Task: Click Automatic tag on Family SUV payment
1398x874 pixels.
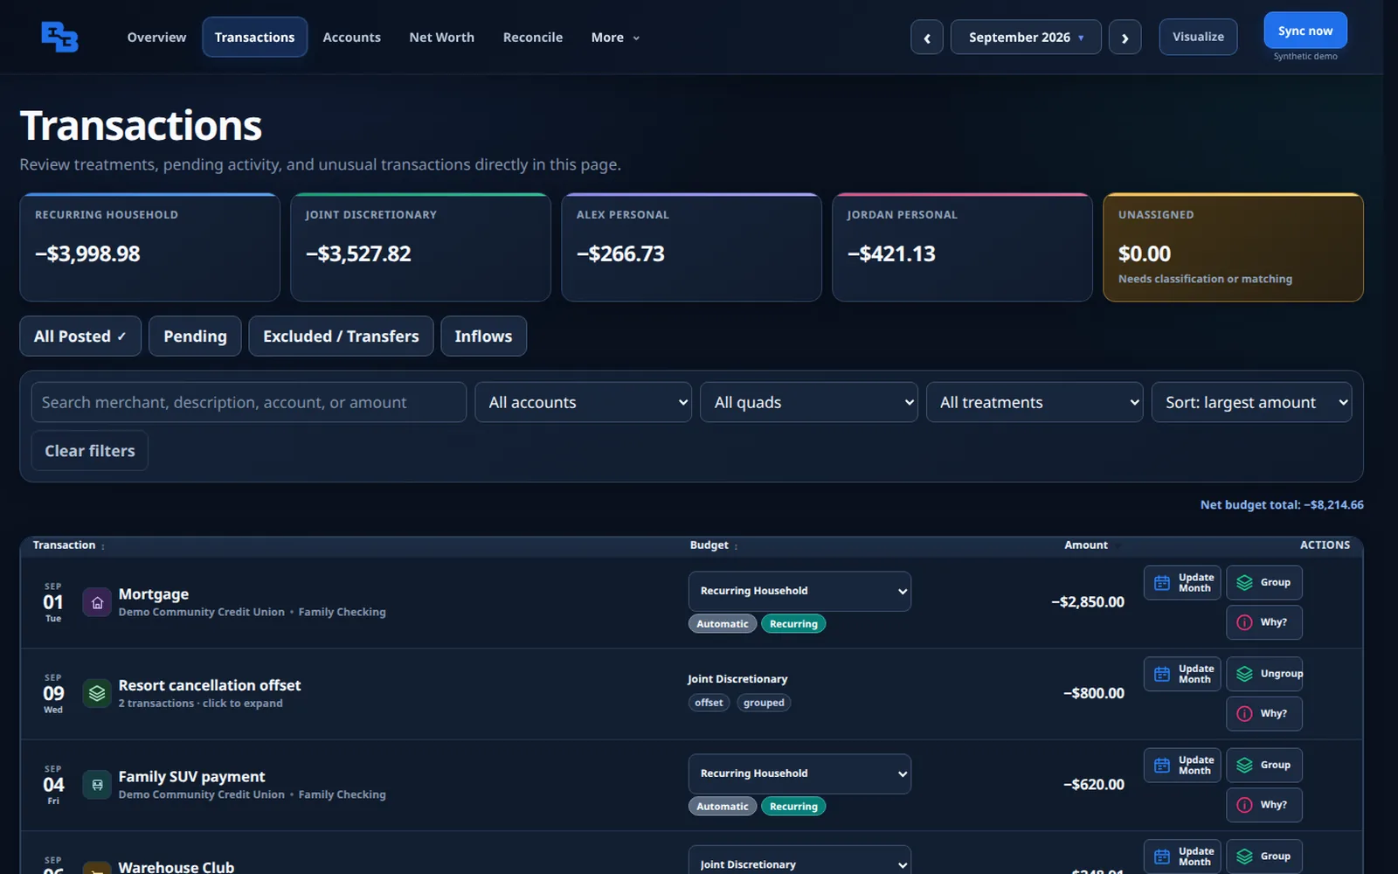Action: (722, 807)
